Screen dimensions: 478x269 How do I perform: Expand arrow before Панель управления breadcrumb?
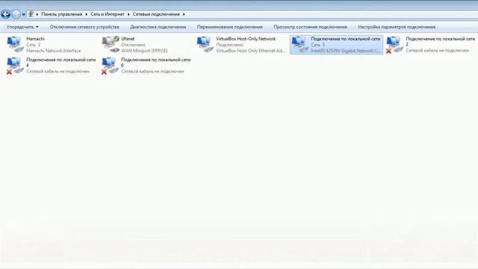37,14
